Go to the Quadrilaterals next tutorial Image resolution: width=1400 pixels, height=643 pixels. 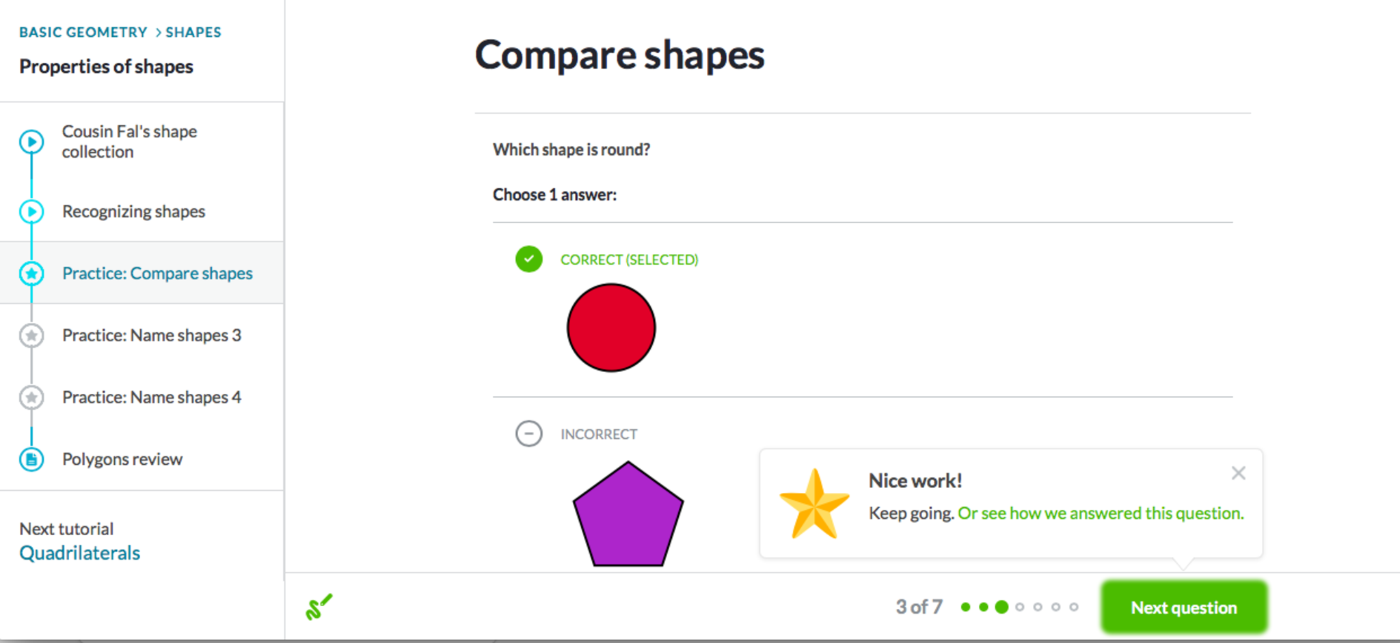(x=79, y=553)
